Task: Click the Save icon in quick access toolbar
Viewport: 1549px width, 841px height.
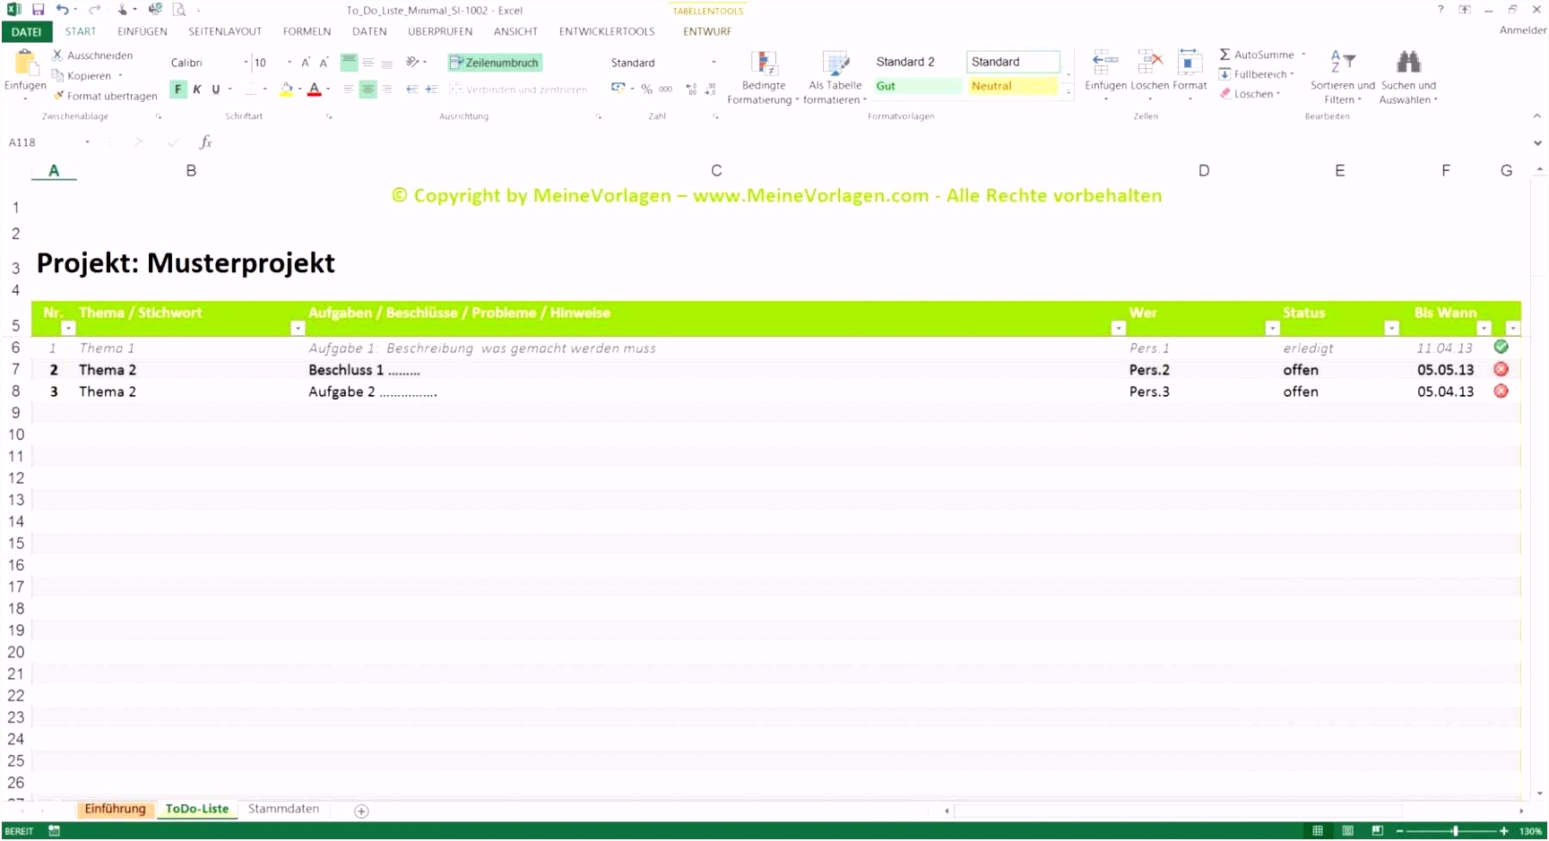Action: pyautogui.click(x=38, y=10)
